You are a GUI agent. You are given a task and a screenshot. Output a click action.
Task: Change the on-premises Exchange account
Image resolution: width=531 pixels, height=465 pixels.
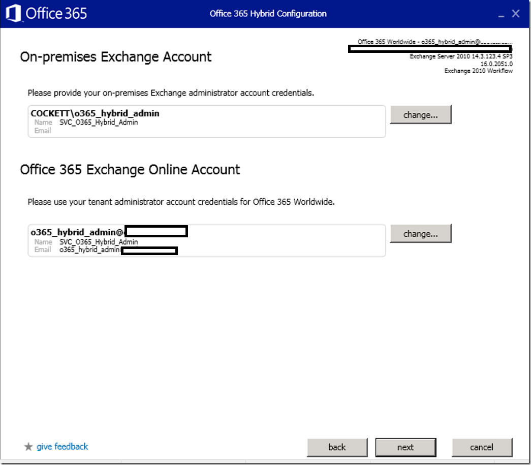click(x=421, y=115)
